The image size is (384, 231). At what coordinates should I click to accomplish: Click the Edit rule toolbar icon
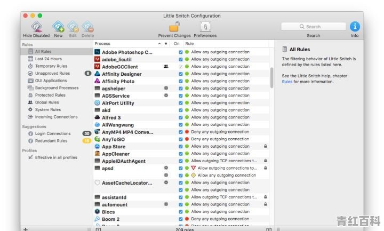click(x=73, y=27)
